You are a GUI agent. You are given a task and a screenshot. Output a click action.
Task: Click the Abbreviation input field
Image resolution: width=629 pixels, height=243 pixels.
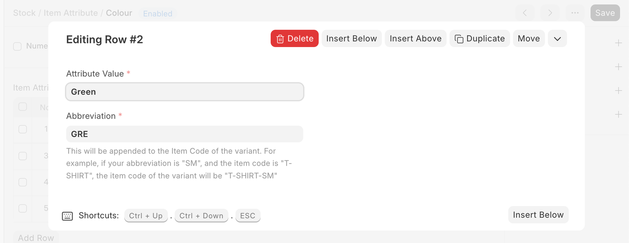click(x=184, y=134)
